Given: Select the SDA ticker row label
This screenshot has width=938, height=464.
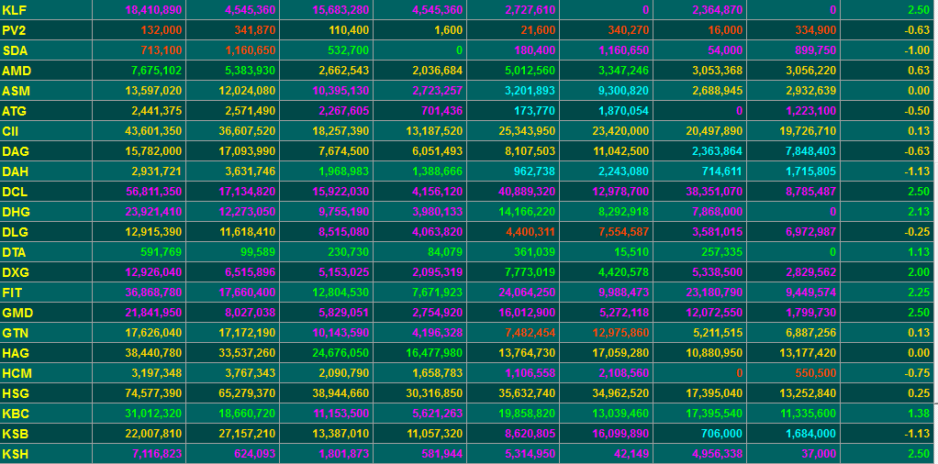Looking at the screenshot, I should pyautogui.click(x=15, y=50).
